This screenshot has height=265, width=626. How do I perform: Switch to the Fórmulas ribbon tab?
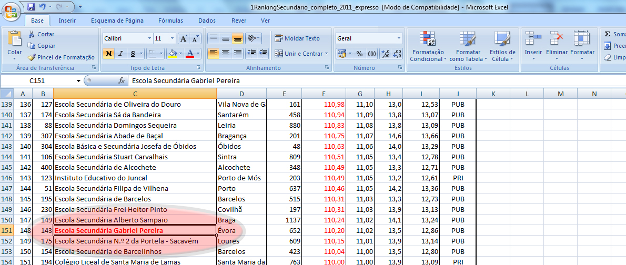coord(170,21)
